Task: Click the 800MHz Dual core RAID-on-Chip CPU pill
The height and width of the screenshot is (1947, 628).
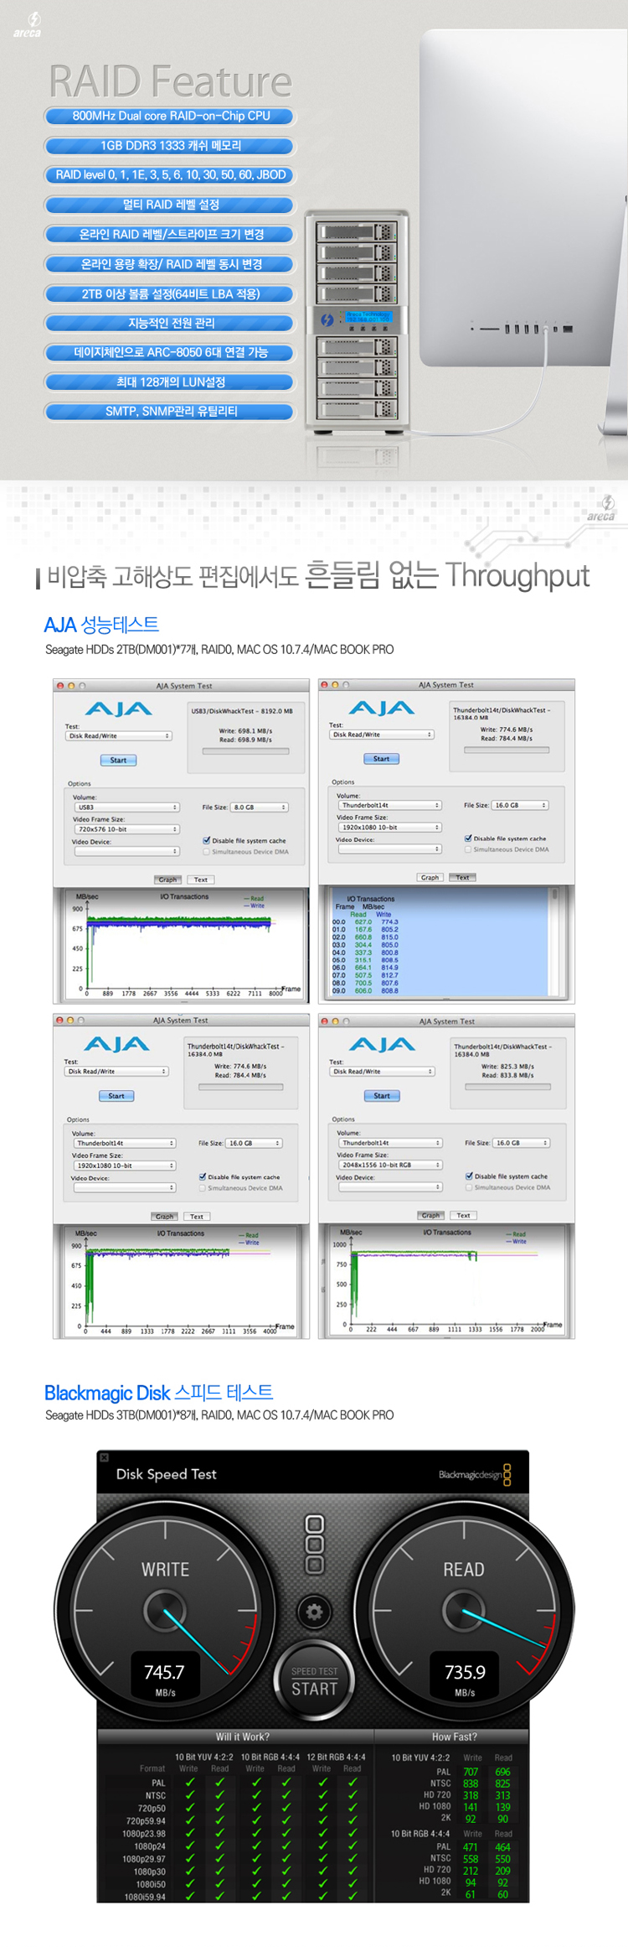Action: (171, 117)
